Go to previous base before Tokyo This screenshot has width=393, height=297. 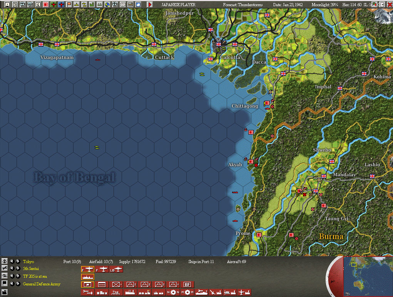[x=12, y=261]
